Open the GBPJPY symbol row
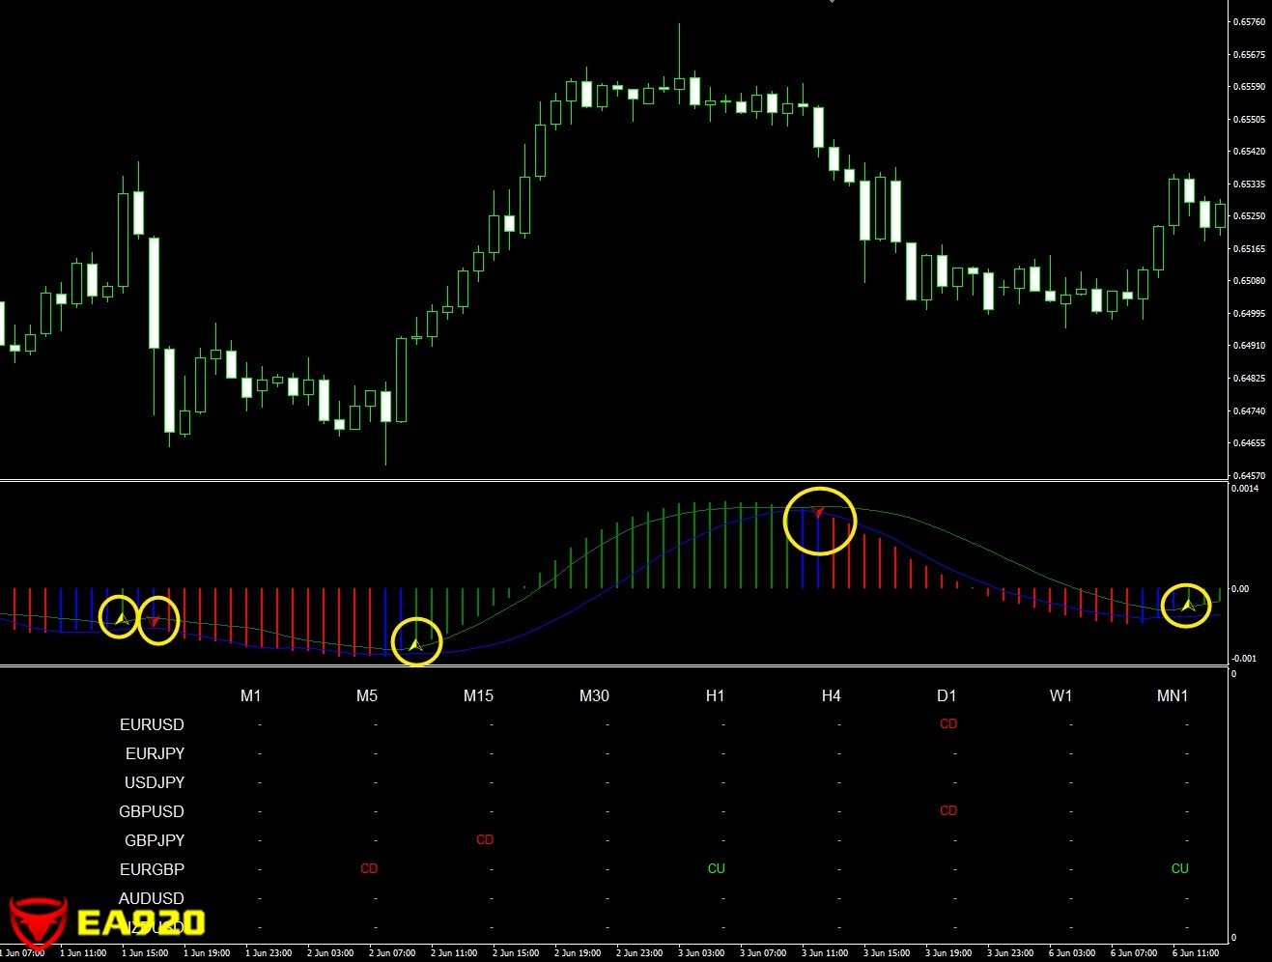Image resolution: width=1272 pixels, height=962 pixels. (155, 840)
